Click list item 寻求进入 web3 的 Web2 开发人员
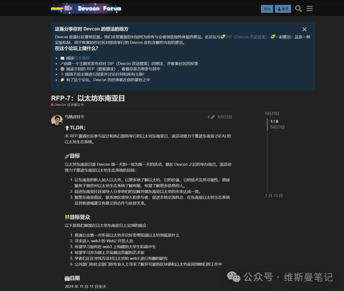This screenshot has width=344, height=291. point(104,241)
